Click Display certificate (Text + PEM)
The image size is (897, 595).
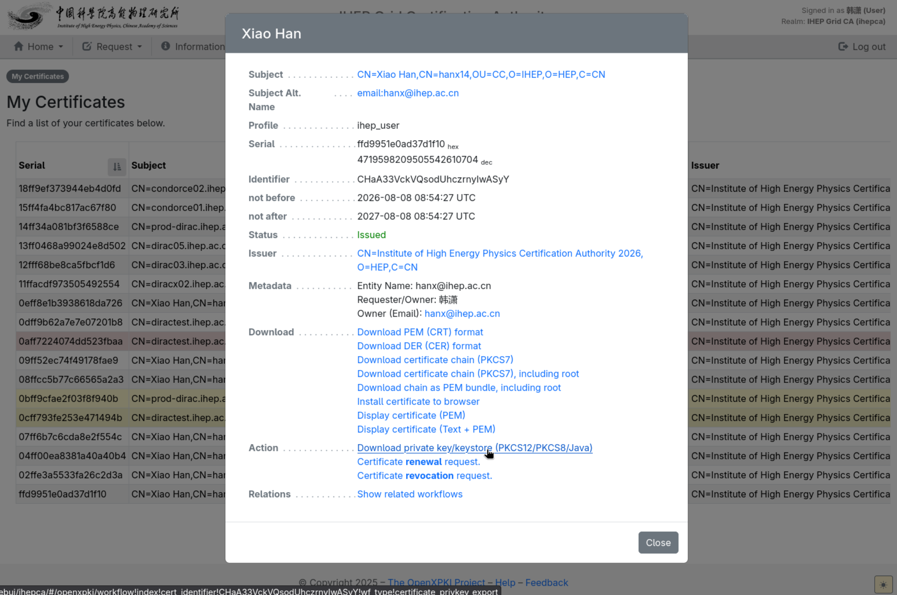(x=426, y=429)
